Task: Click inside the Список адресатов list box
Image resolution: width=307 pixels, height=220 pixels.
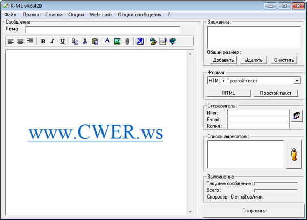Action: click(245, 155)
